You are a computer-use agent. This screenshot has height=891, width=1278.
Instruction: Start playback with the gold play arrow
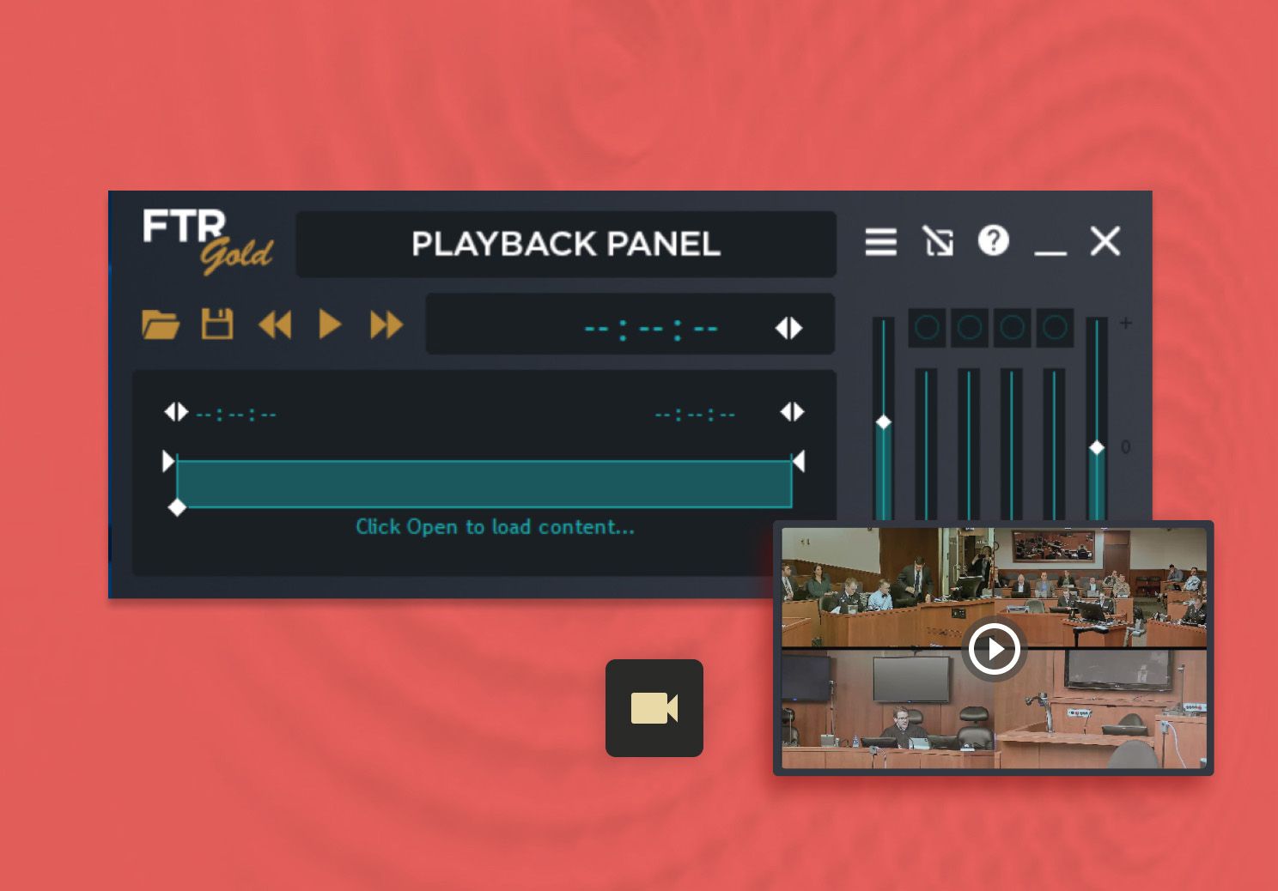pyautogui.click(x=330, y=324)
